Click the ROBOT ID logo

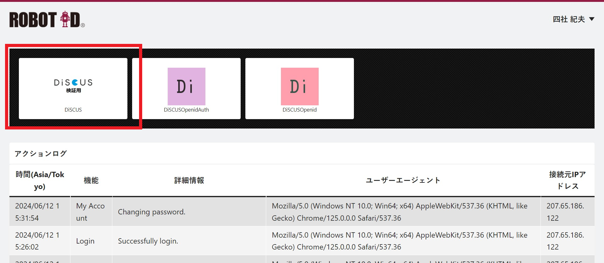point(47,19)
